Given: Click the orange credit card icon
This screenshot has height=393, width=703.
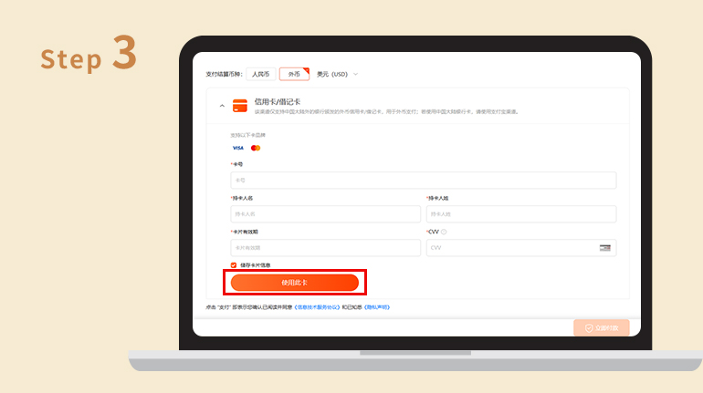Looking at the screenshot, I should 240,106.
